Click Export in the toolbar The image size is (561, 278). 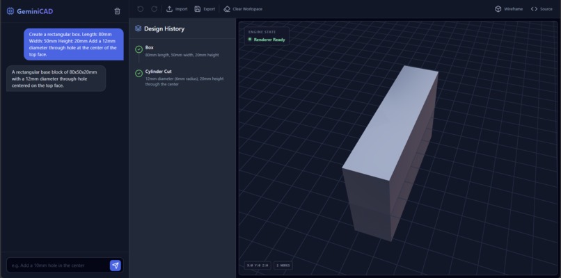pyautogui.click(x=205, y=9)
